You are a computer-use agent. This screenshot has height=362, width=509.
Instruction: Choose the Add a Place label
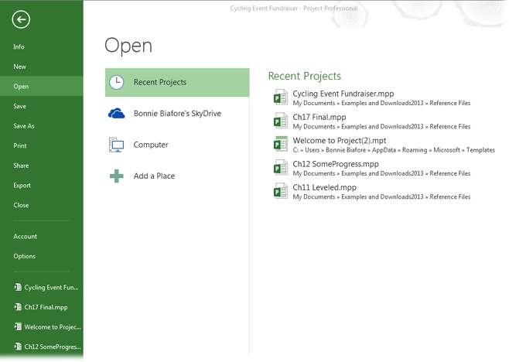coord(154,176)
